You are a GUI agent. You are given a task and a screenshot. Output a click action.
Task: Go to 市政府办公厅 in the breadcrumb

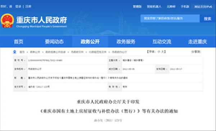(119, 52)
